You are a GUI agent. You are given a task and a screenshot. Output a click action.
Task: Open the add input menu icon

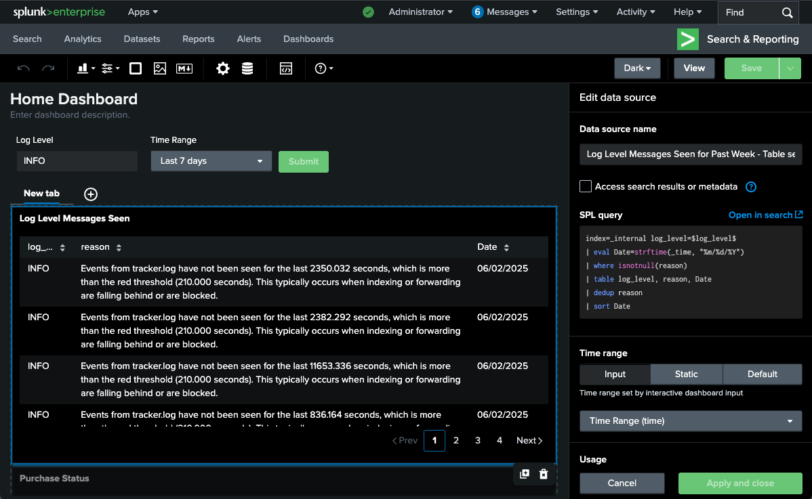pos(110,68)
